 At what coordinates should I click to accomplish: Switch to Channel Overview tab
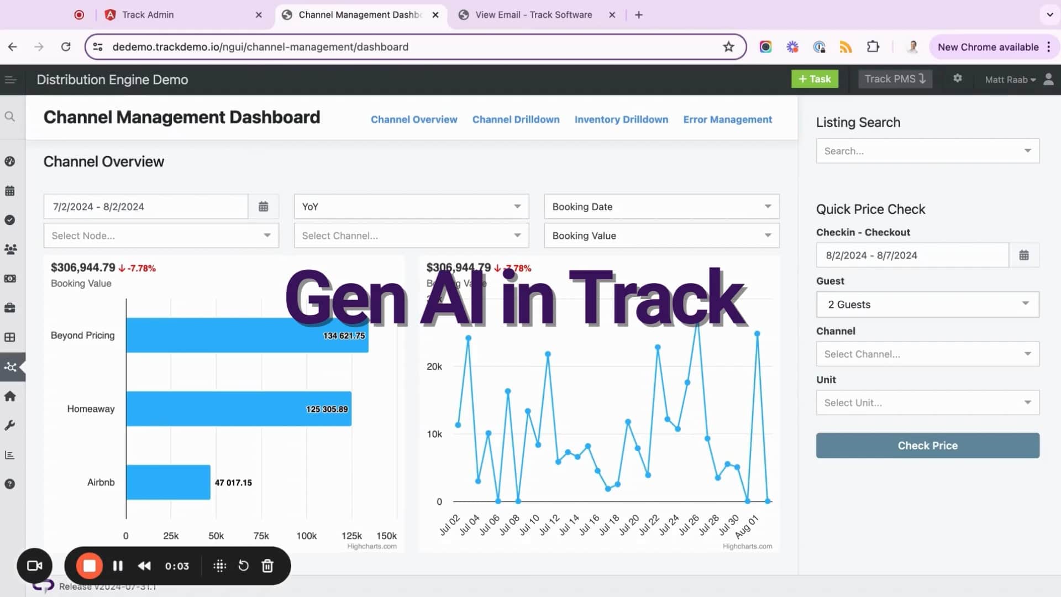pos(414,119)
